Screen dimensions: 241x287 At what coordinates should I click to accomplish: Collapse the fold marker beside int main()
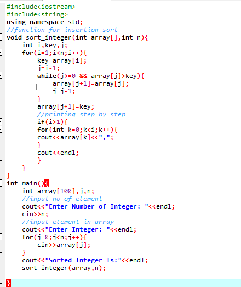(x=1, y=183)
